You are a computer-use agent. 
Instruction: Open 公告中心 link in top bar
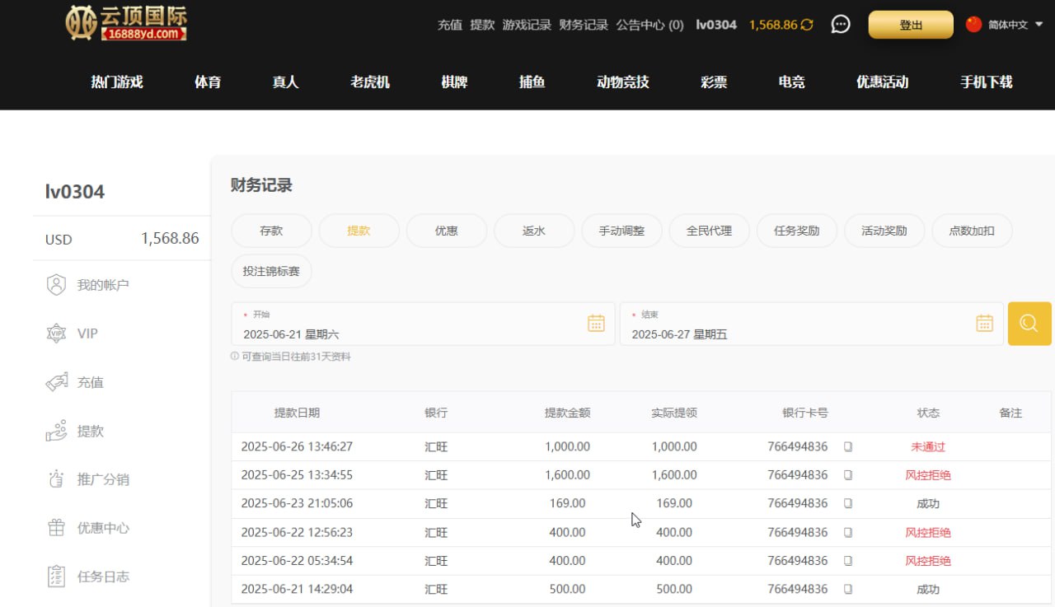click(649, 25)
